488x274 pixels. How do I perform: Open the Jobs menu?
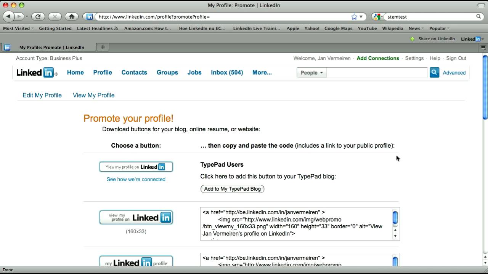(x=194, y=72)
